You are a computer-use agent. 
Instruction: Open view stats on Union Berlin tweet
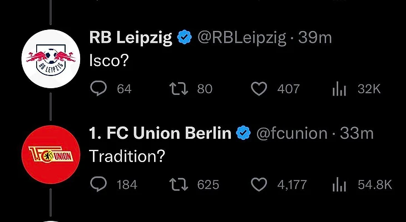point(339,184)
